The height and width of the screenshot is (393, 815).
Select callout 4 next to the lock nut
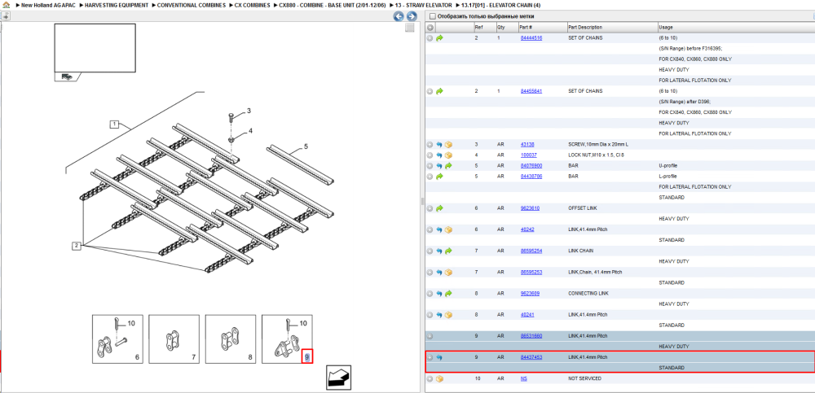pyautogui.click(x=250, y=131)
